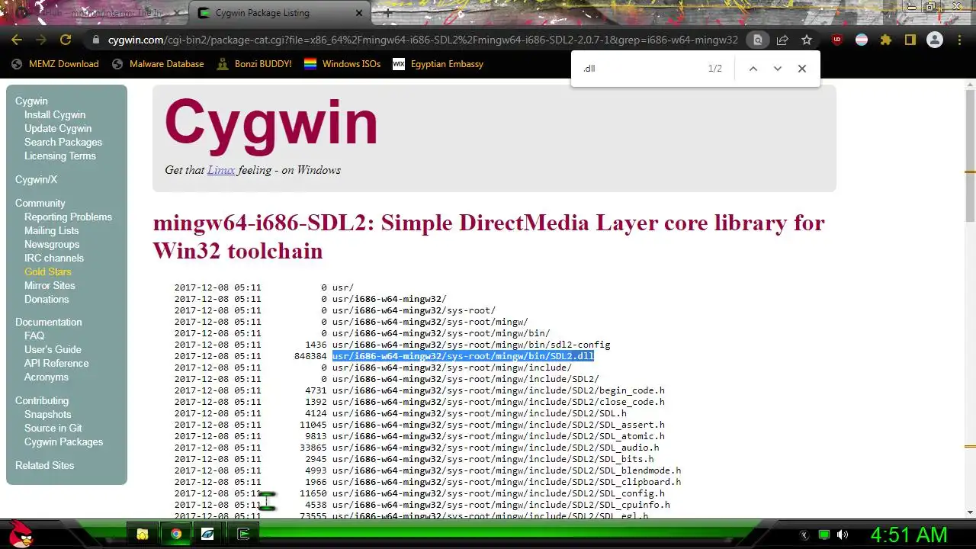Open the volume speaker tray icon
976x549 pixels.
tap(843, 535)
